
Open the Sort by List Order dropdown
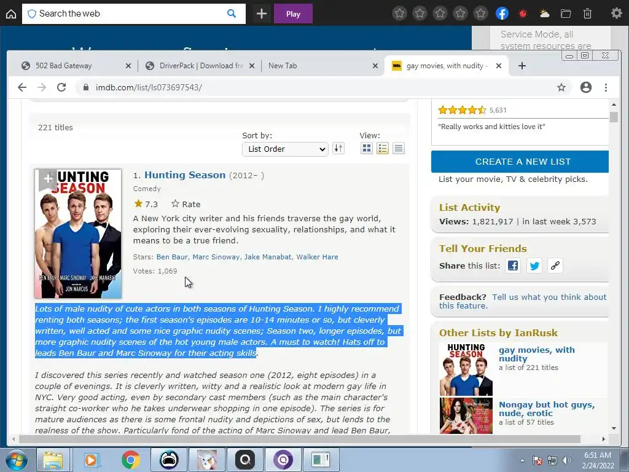285,149
